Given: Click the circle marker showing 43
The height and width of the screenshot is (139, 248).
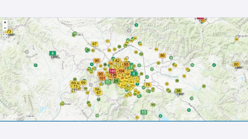Looking at the screenshot, I should 62,104.
